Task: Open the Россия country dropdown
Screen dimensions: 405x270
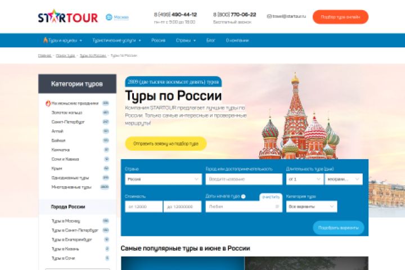Action: tap(163, 179)
